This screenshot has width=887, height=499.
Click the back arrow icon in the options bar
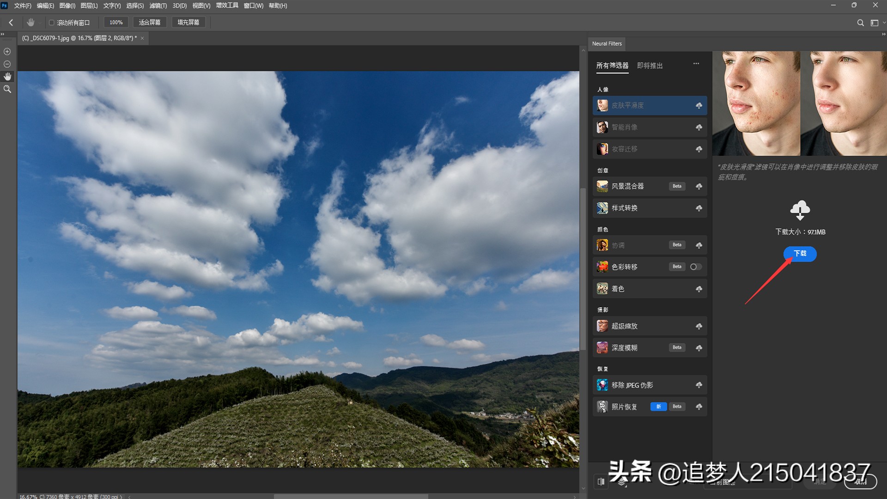pos(11,22)
